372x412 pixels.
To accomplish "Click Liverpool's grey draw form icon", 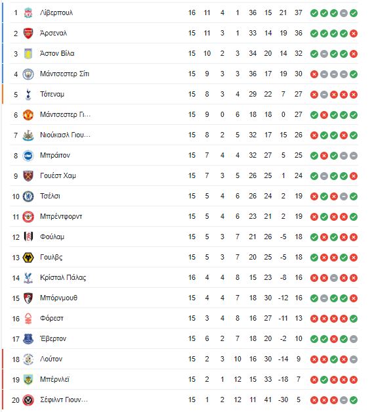I will tap(344, 13).
